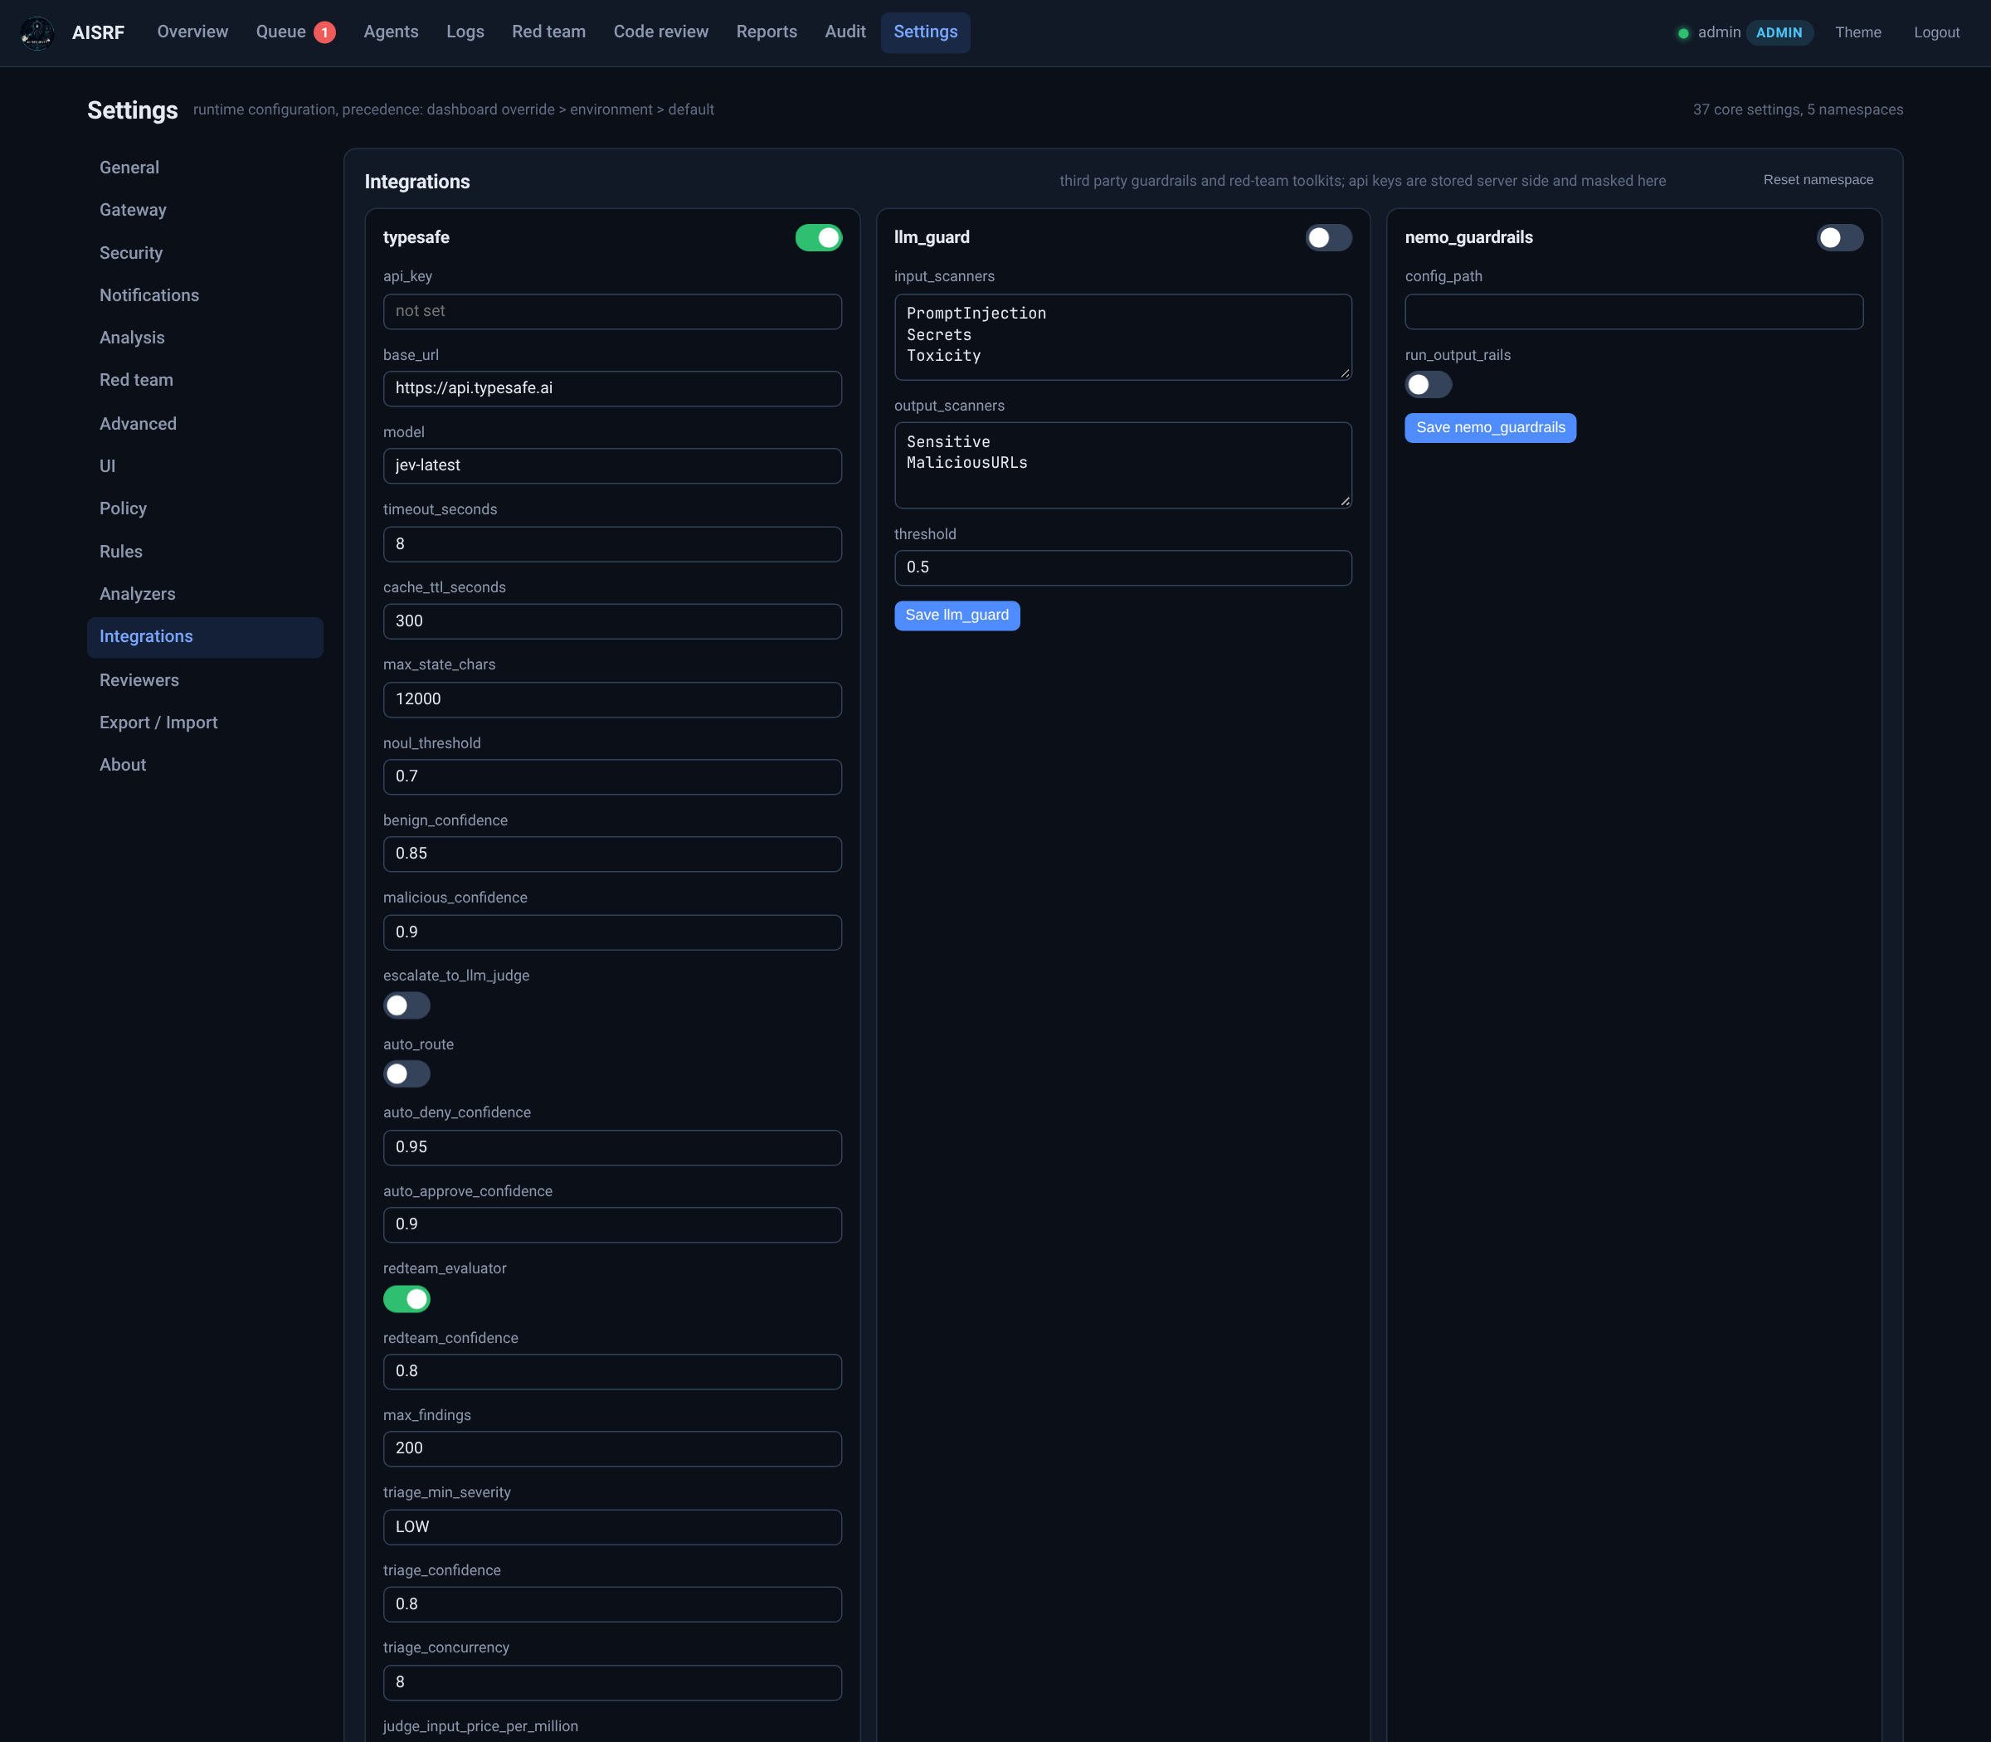Click the triage_min_severity field

[x=612, y=1527]
